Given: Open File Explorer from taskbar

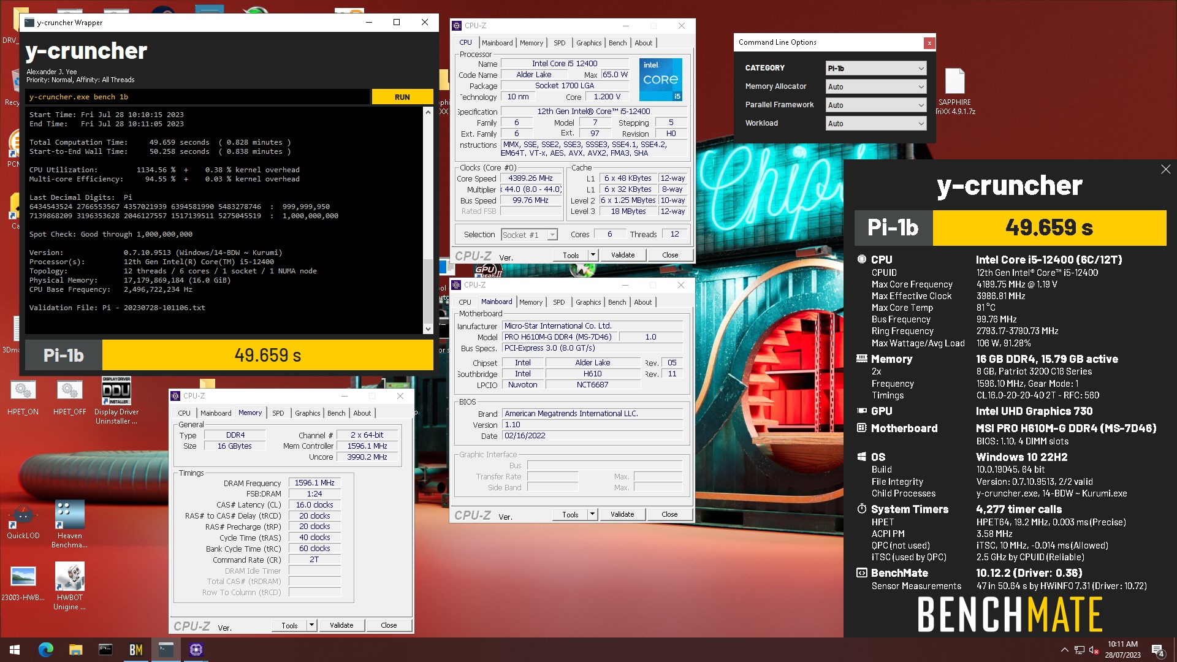Looking at the screenshot, I should pyautogui.click(x=75, y=650).
